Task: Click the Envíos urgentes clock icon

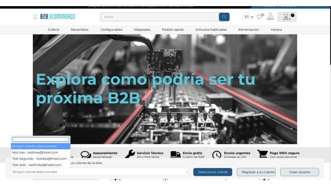Action: 217,155
